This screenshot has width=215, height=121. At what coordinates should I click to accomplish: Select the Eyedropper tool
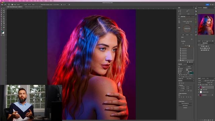coord(4,12)
